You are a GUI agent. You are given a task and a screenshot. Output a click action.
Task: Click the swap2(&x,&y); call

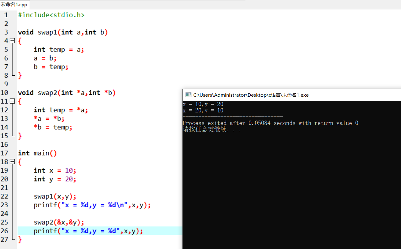[59, 222]
